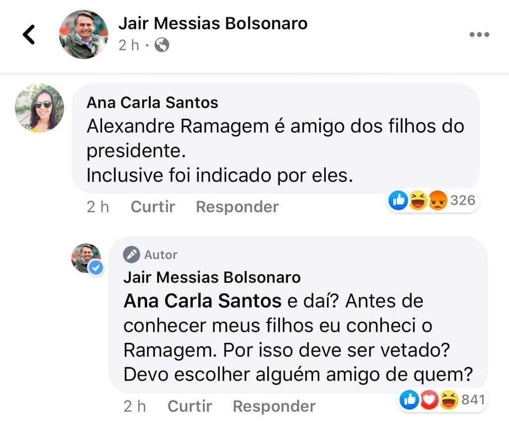View the 326 reactions count
Viewport: 509px width, 431px height.
click(x=463, y=201)
